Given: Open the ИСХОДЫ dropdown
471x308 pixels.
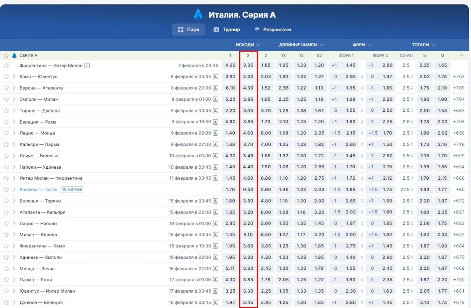Looking at the screenshot, I should tap(248, 45).
